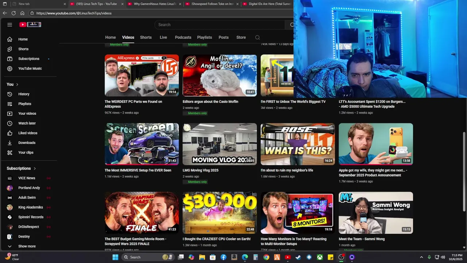Screen dimensions: 467x263
Task: Open the $30,000 CPU Cooler thumbnail
Action: point(220,213)
